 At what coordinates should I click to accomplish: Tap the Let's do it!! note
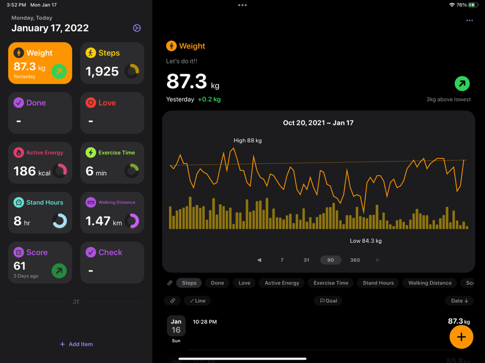coord(181,61)
